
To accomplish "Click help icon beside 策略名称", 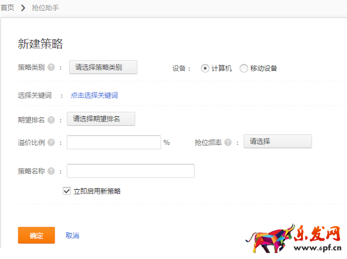I will [51, 171].
